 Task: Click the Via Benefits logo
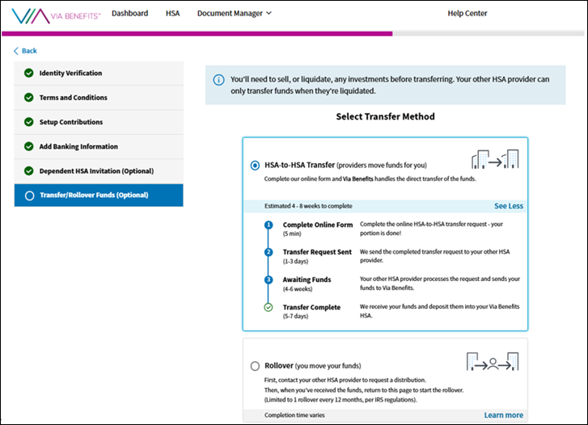click(x=57, y=15)
